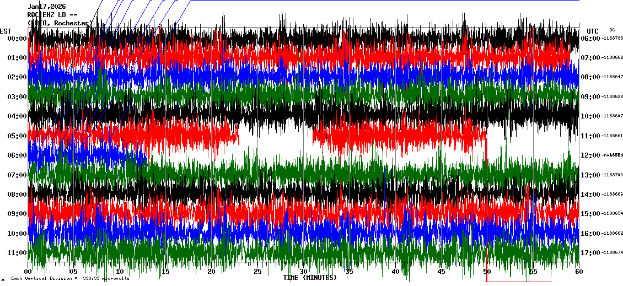The height and width of the screenshot is (286, 623).
Task: Click the EST timezone label
Action: [6, 31]
